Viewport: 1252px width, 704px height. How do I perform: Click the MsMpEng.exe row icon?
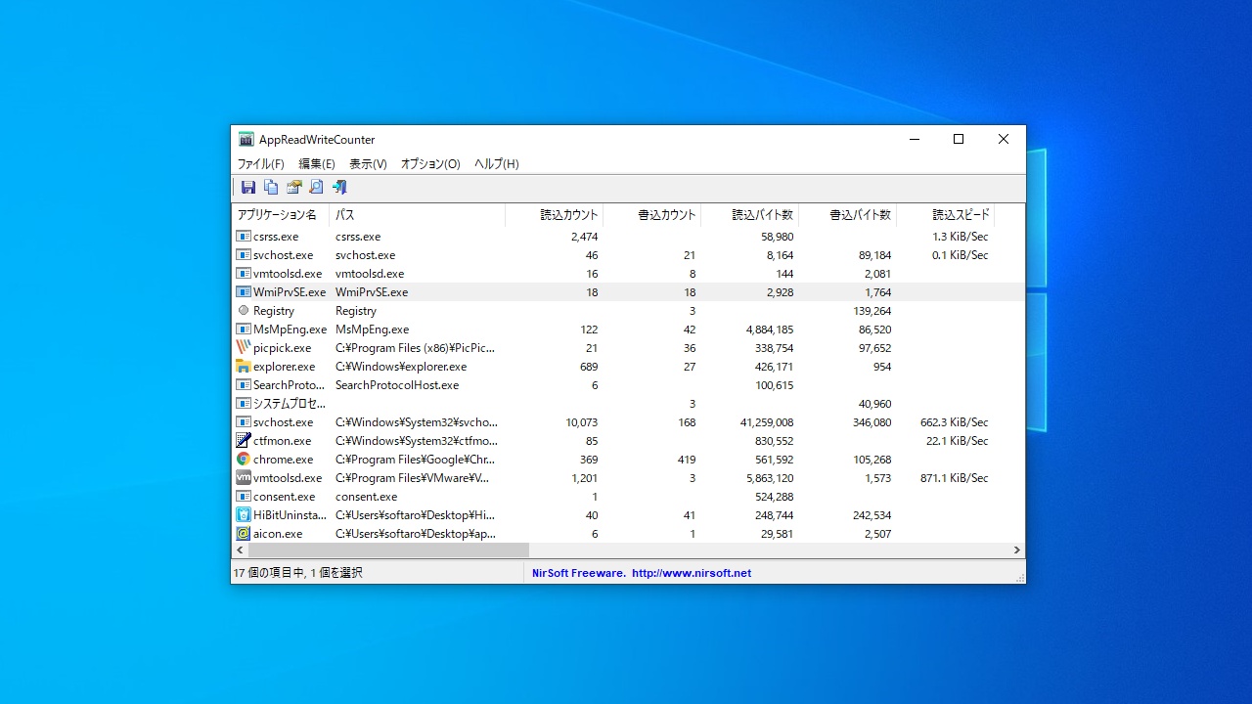point(244,330)
